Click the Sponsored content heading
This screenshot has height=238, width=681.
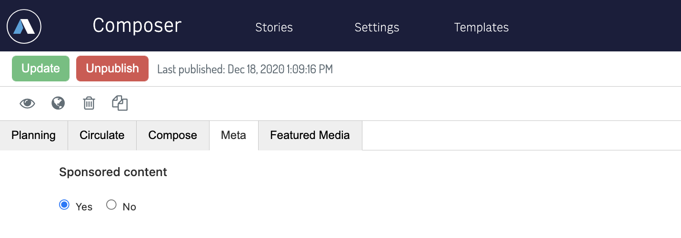(x=113, y=172)
